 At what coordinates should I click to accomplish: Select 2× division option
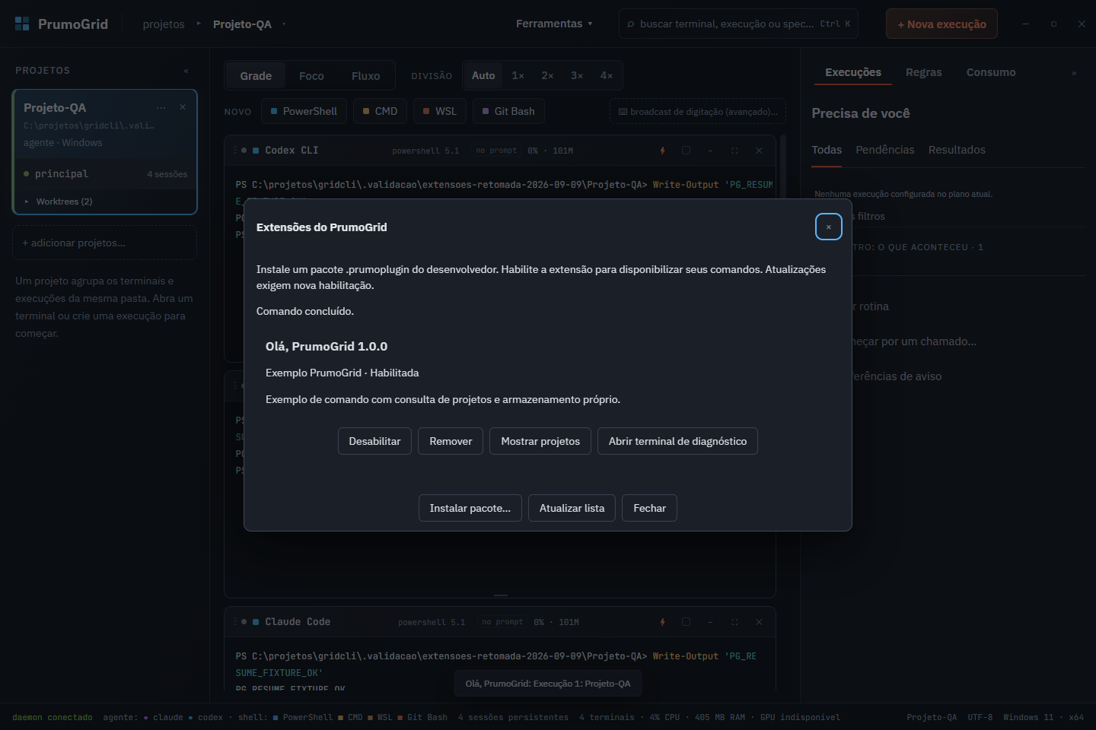pos(547,75)
